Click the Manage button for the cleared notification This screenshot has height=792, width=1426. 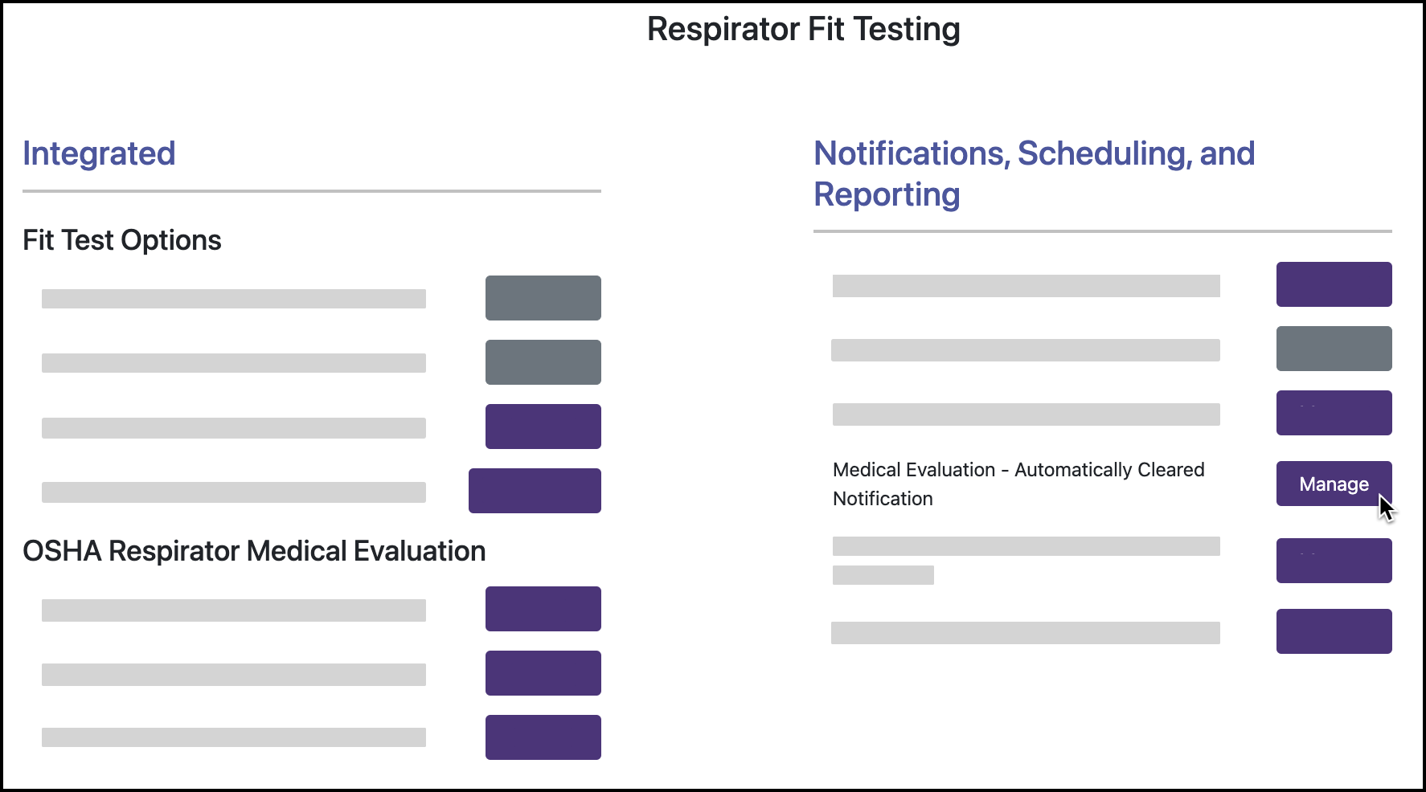coord(1334,484)
